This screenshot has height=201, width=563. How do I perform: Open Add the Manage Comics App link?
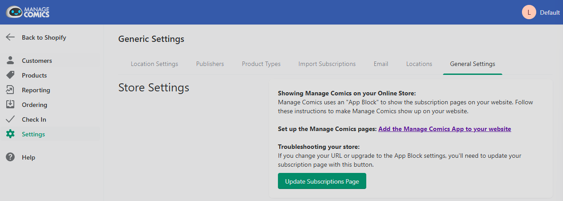(445, 129)
